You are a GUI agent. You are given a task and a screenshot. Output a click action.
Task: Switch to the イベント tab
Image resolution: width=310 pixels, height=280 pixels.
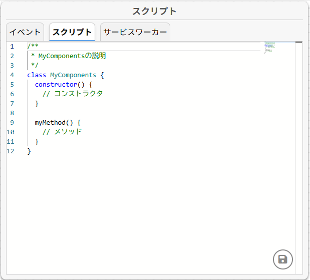[x=25, y=32]
